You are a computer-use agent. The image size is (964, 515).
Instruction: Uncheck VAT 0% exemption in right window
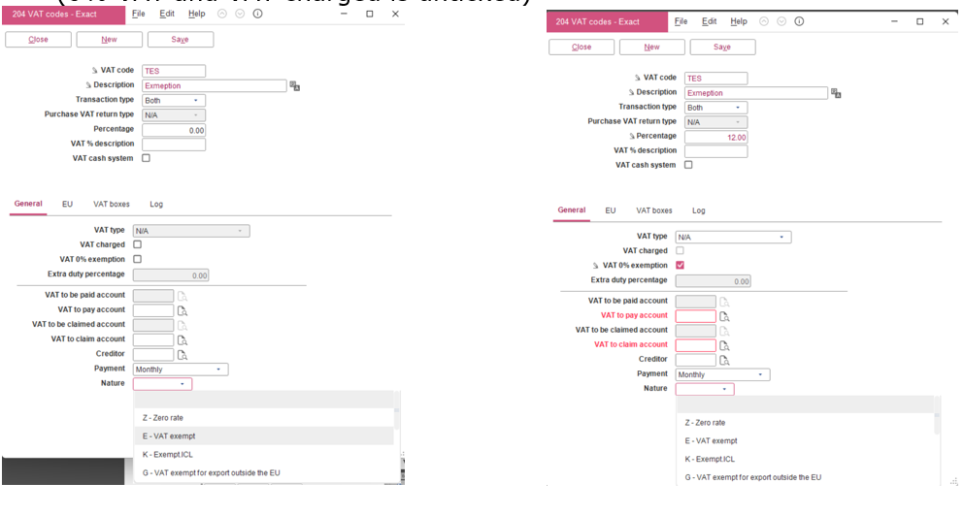coord(680,266)
